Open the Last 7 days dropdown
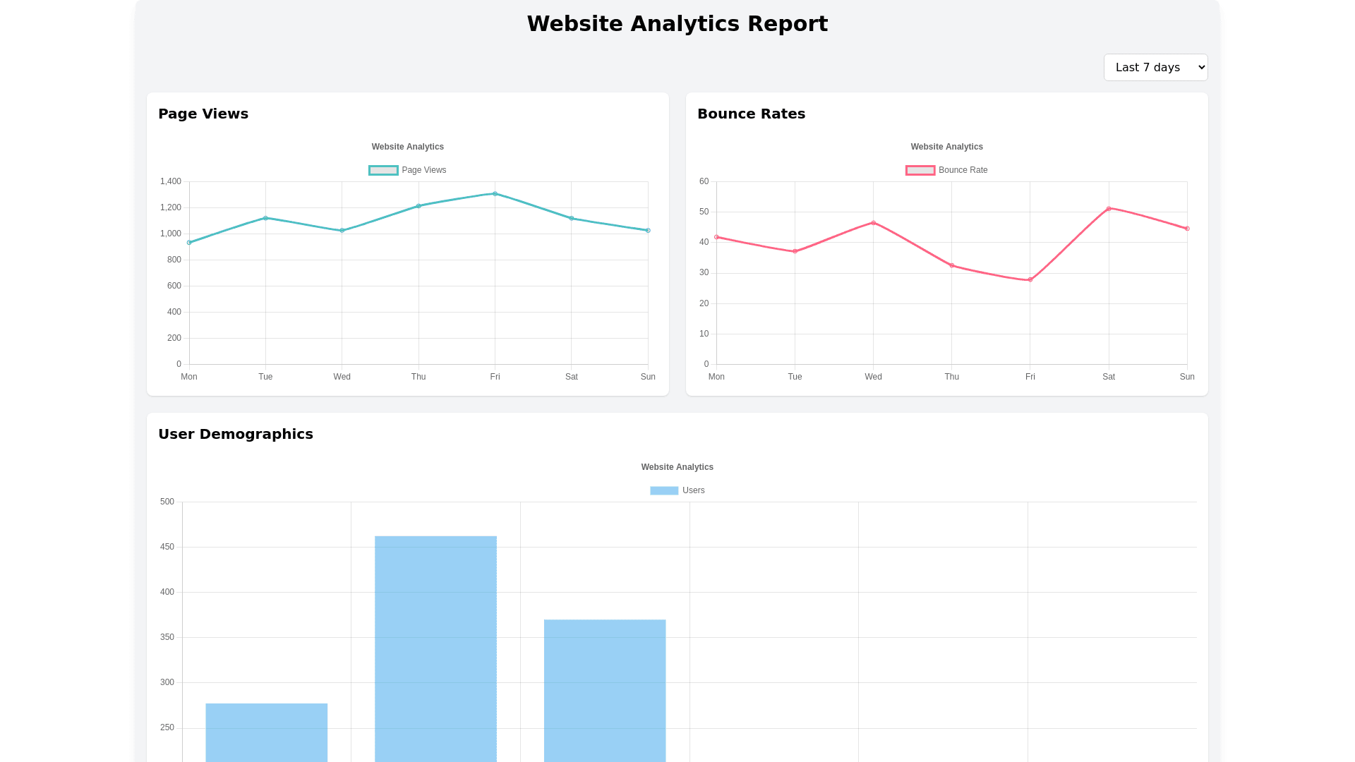1355x762 pixels. pos(1155,68)
